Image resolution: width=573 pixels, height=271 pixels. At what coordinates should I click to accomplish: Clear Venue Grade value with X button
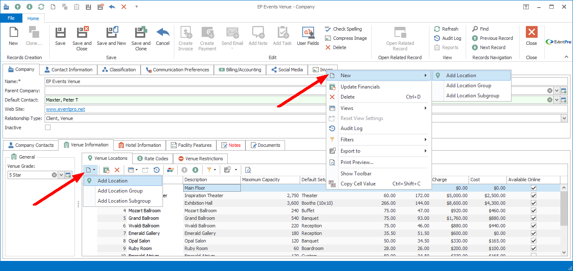54,175
